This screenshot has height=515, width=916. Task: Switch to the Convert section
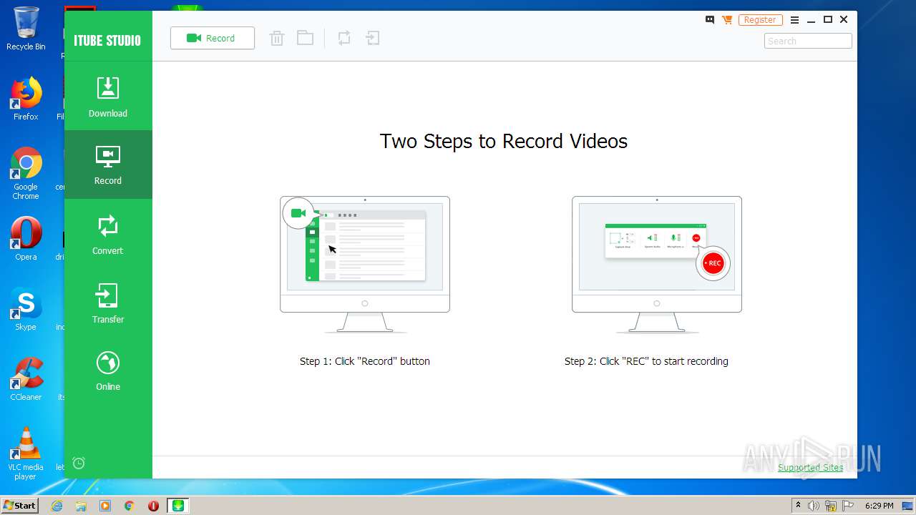pos(108,235)
